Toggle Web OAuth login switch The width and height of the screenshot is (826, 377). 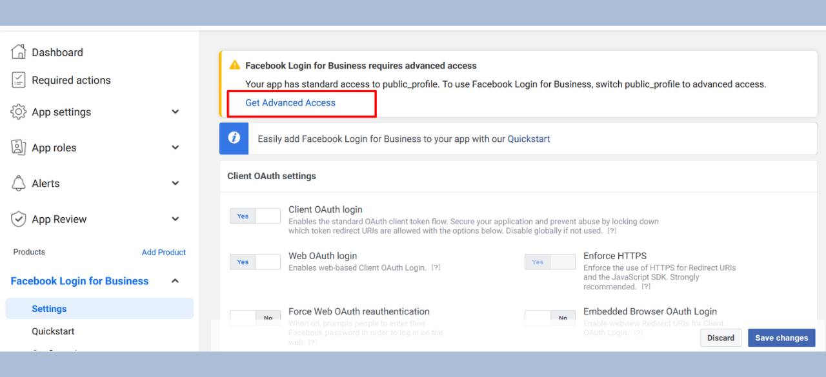coord(256,262)
